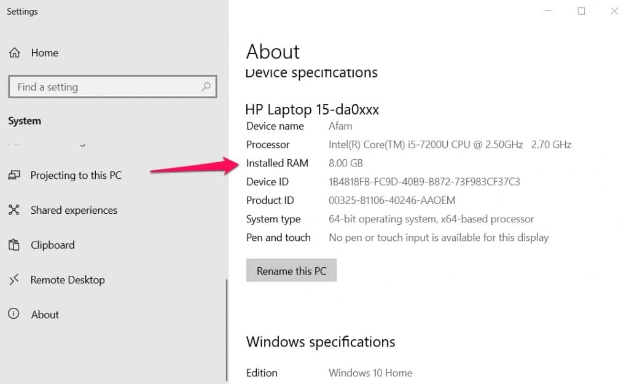
Task: Click the device name value Afam
Action: [340, 126]
